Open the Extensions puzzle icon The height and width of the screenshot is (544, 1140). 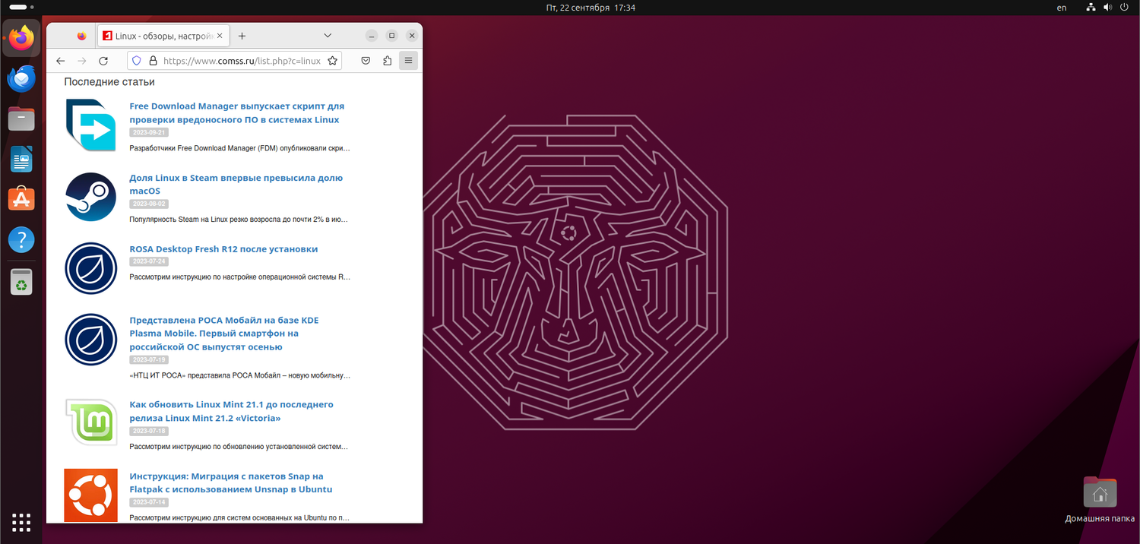[388, 61]
